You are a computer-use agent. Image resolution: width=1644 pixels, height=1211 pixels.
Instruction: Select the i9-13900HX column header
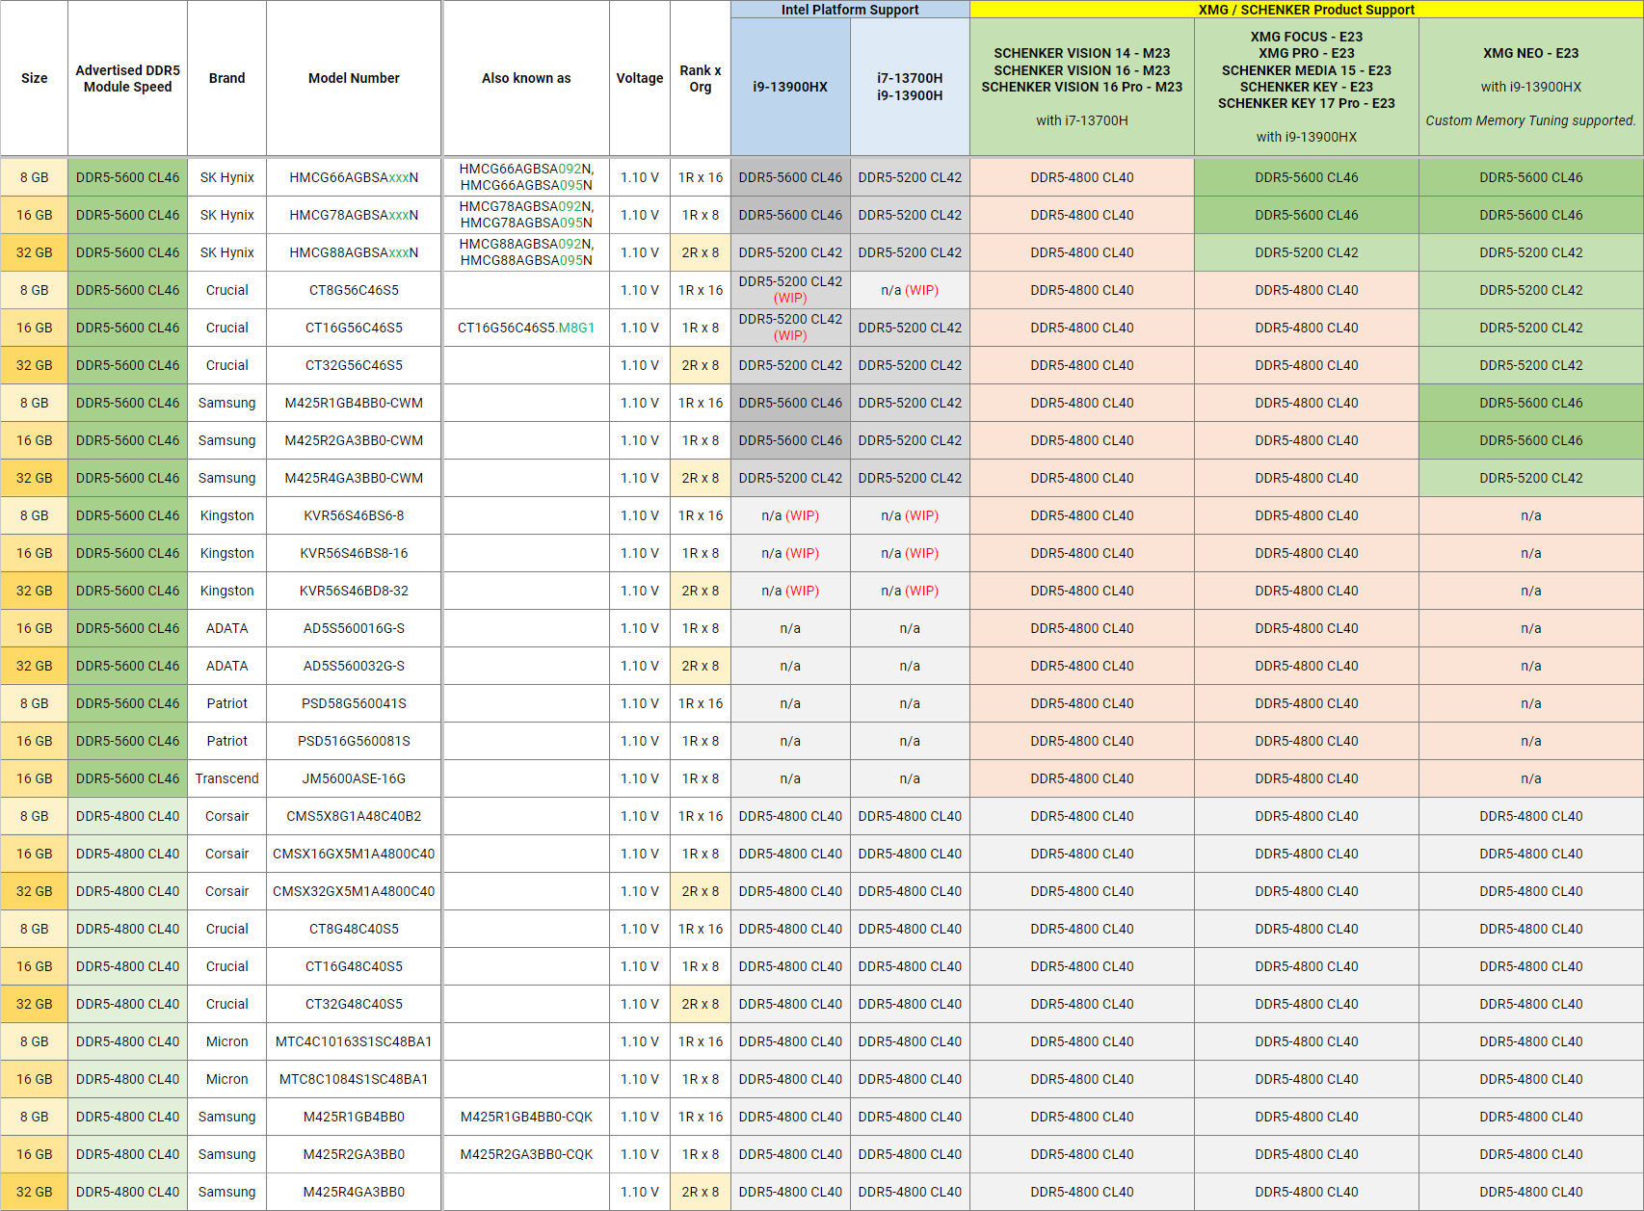(789, 86)
